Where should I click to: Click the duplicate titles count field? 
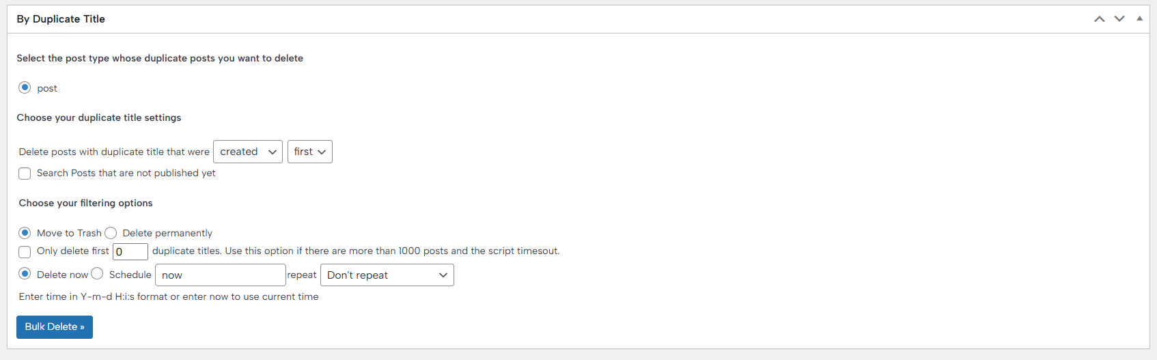tap(130, 251)
